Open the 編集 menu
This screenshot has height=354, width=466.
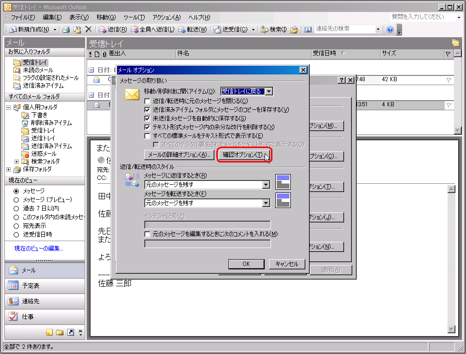pos(52,17)
